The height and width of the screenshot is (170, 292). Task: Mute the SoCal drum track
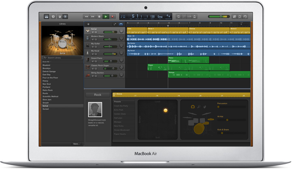click(92, 33)
